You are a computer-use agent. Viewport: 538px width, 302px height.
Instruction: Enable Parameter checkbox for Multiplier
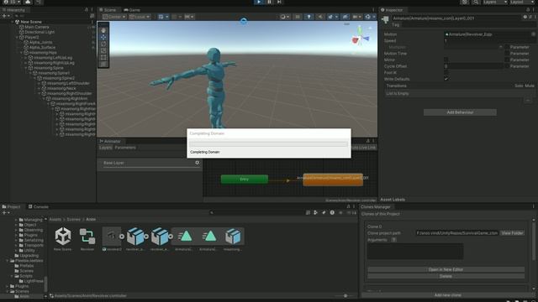point(507,47)
